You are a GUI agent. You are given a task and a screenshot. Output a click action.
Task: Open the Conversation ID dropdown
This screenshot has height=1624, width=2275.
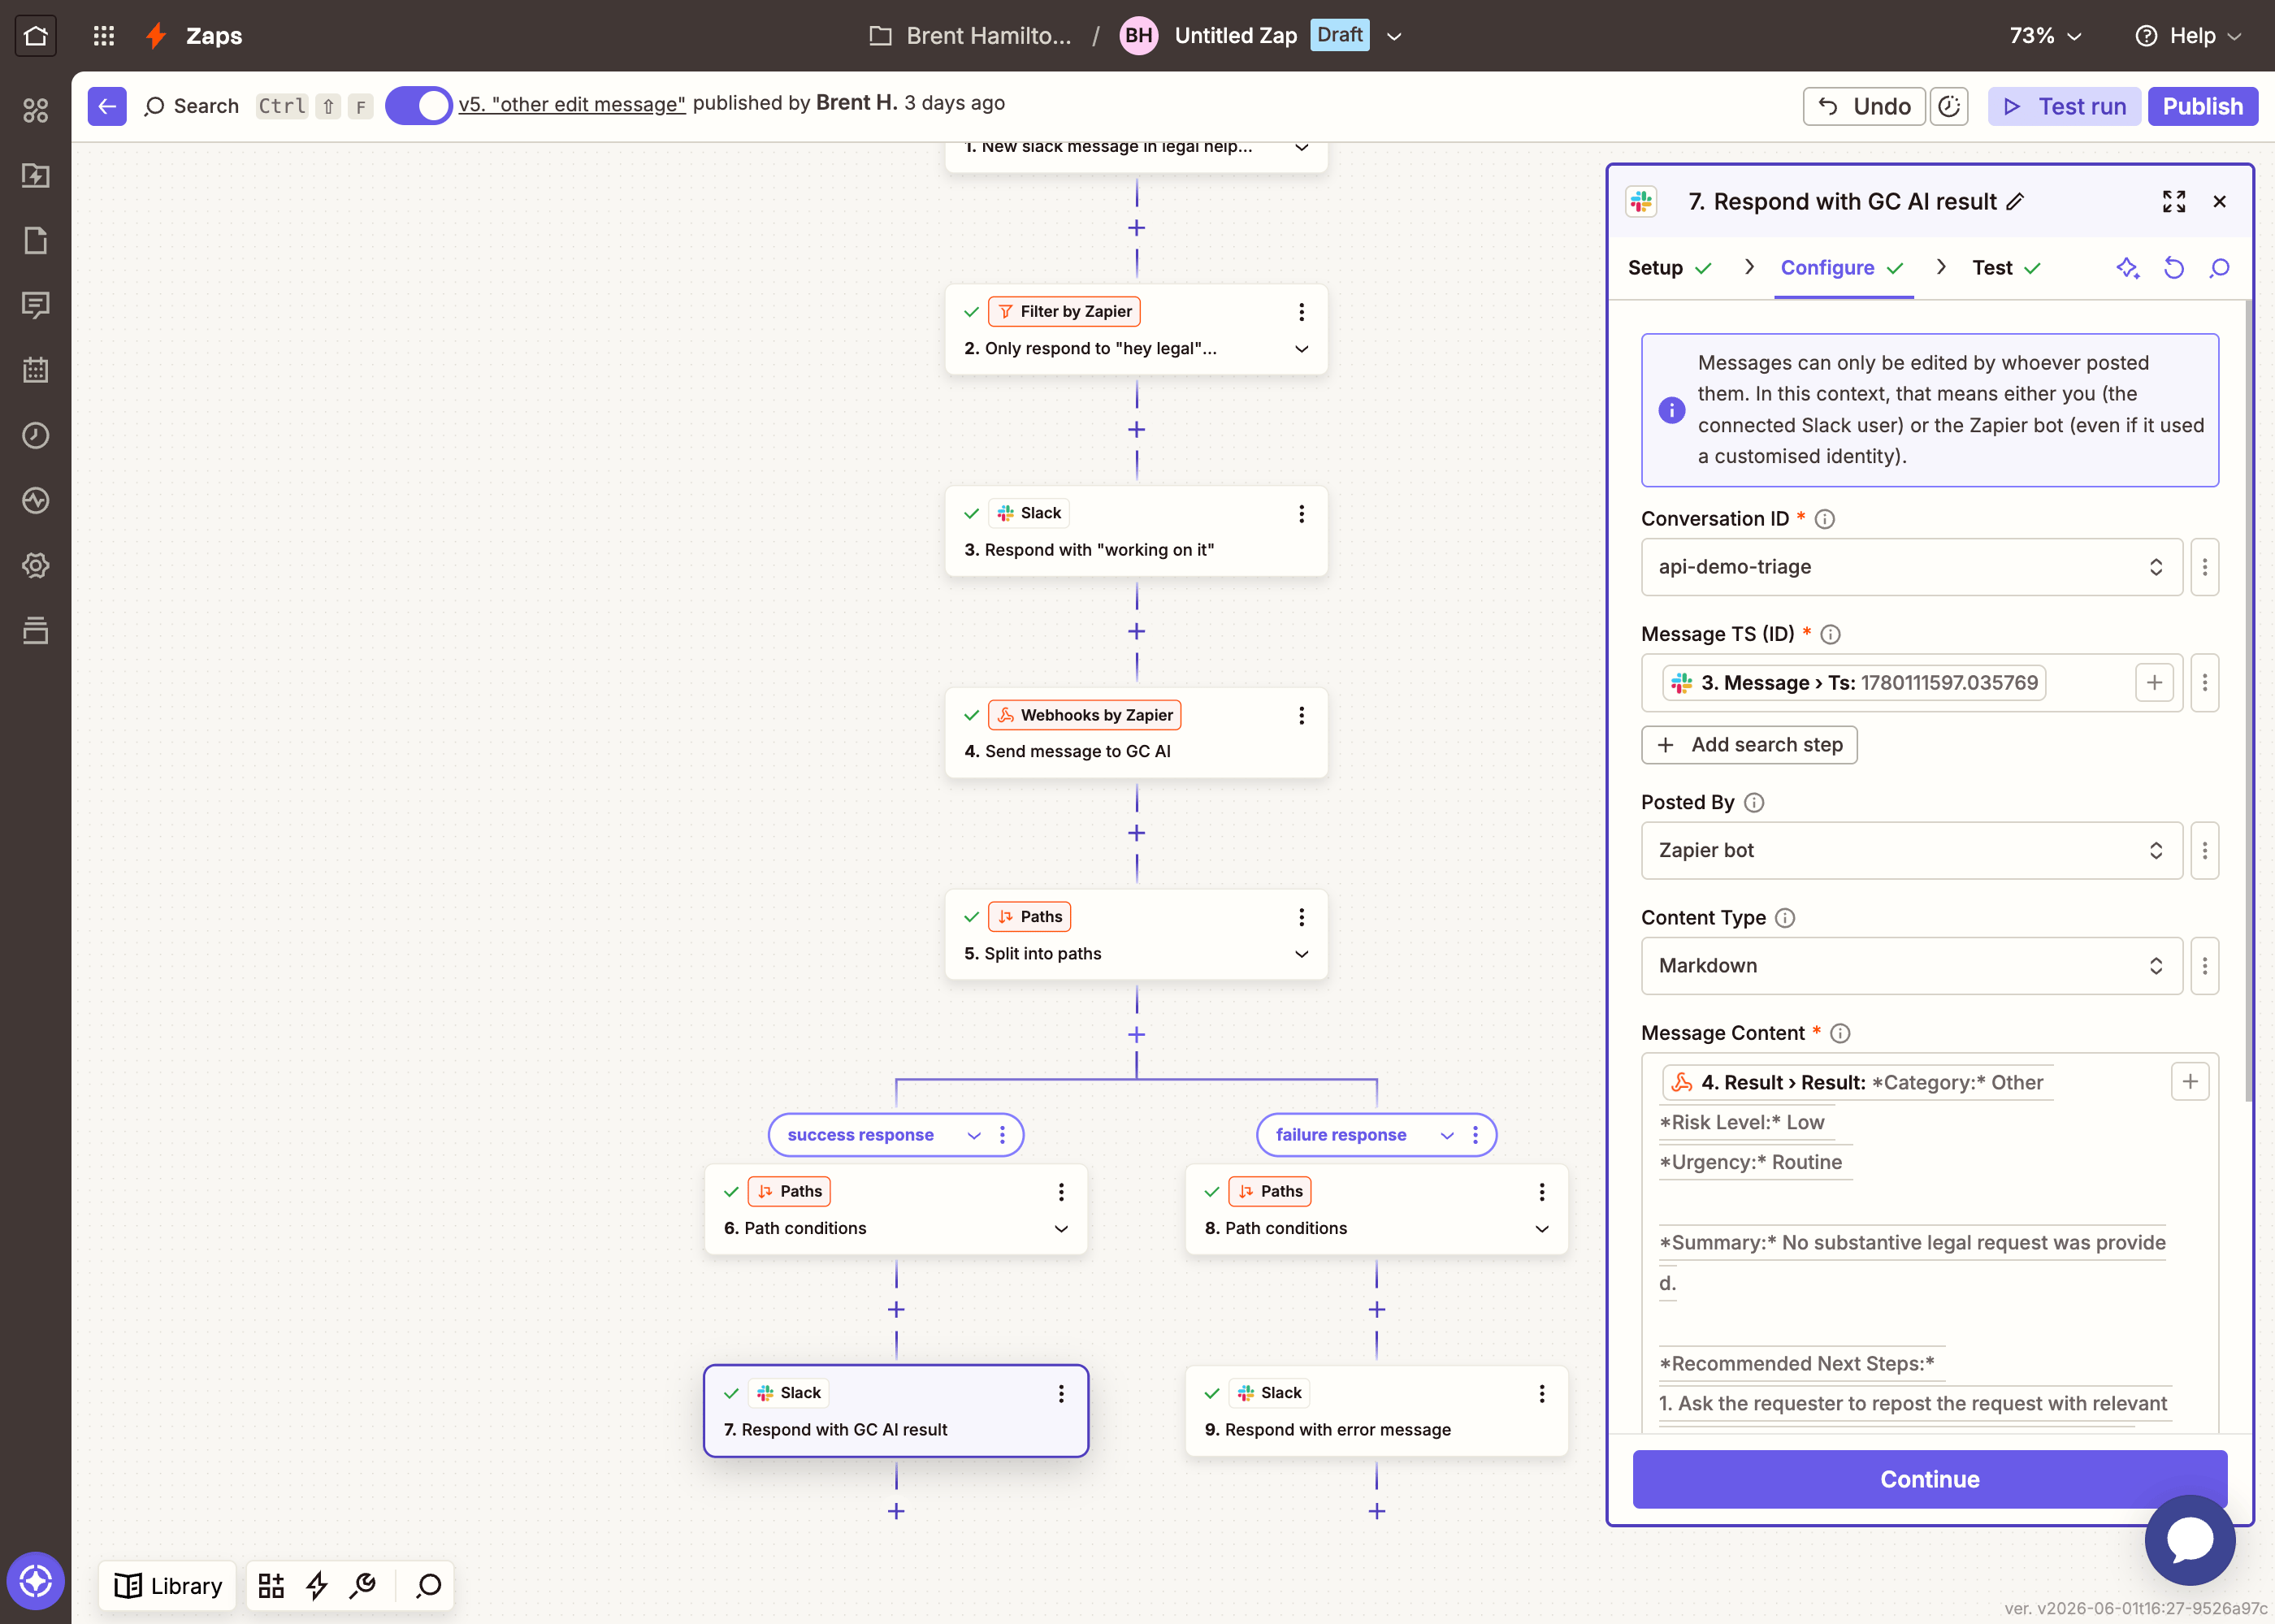coord(1911,567)
